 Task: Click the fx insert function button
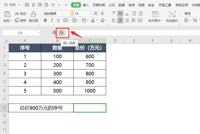point(61,33)
